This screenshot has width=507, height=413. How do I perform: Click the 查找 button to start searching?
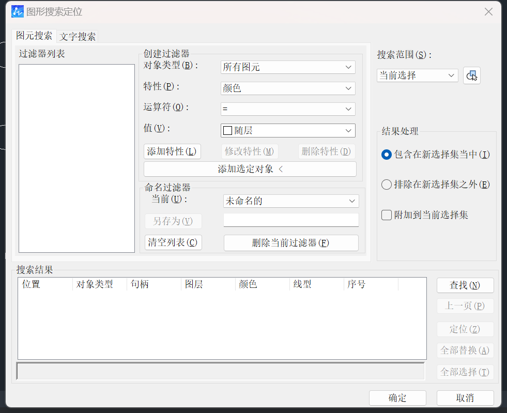point(465,285)
